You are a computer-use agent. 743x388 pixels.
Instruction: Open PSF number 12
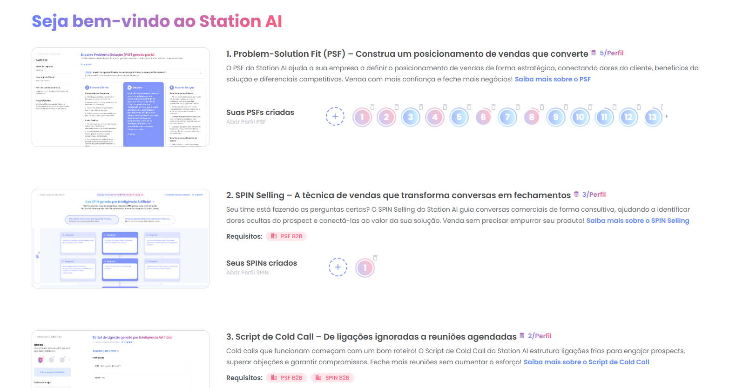tap(628, 117)
